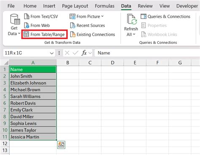Click the From Table/Range command
Image resolution: width=200 pixels, height=155 pixels.
click(x=44, y=34)
